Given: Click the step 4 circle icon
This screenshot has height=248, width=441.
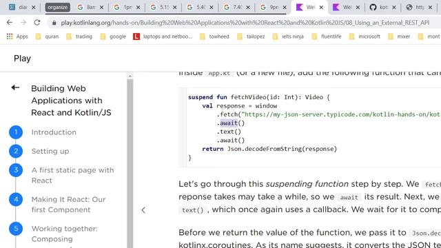Looking at the screenshot, I should (16, 199).
